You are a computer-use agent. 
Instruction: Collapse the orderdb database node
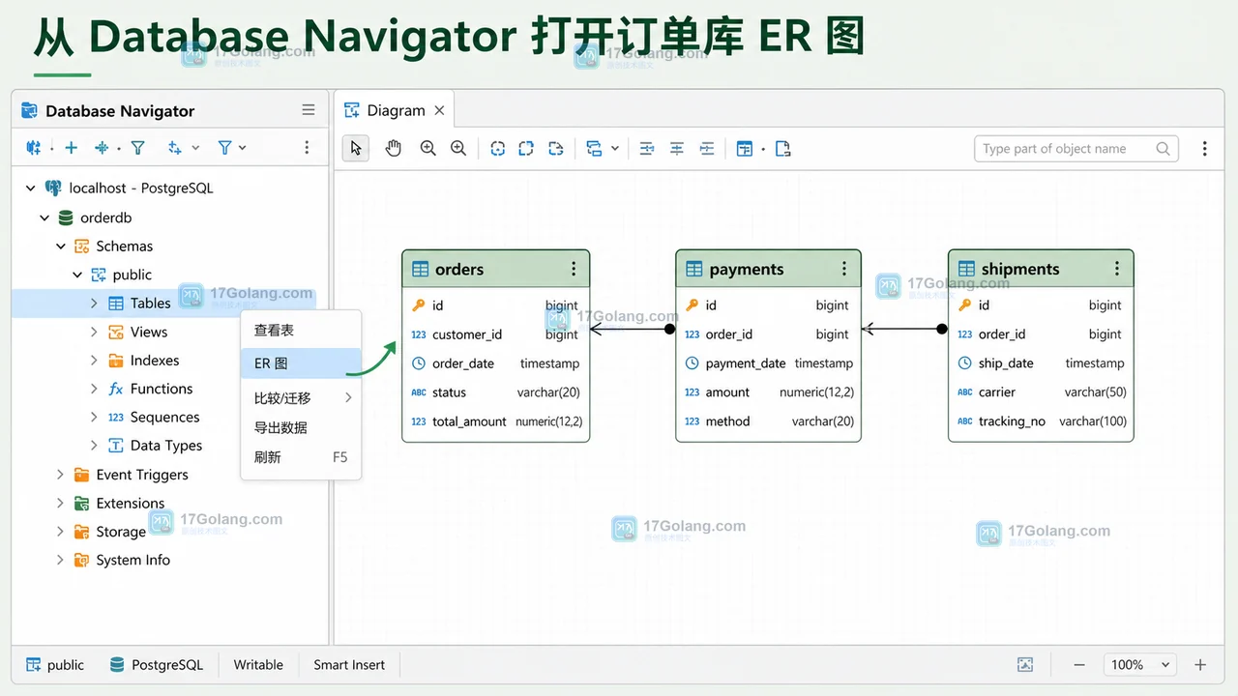(44, 218)
